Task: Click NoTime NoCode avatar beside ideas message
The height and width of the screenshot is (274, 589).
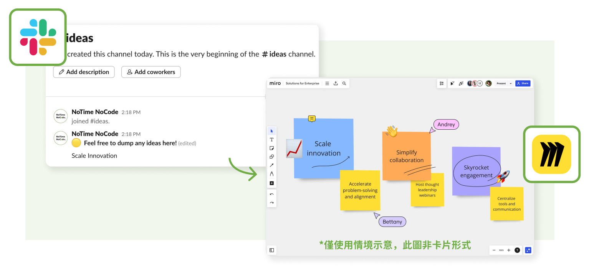Action: 61,137
